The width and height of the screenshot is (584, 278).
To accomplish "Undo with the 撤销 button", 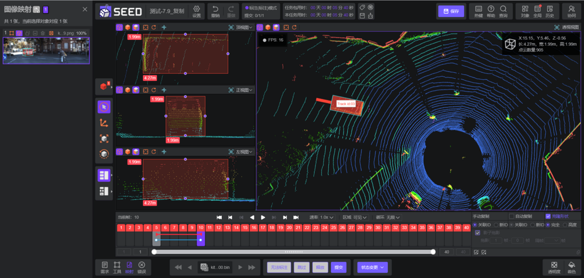I will click(215, 11).
